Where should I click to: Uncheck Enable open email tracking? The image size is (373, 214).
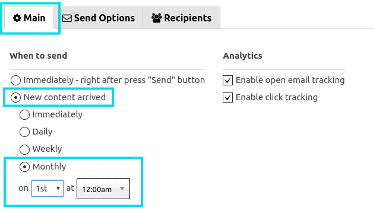pos(227,80)
